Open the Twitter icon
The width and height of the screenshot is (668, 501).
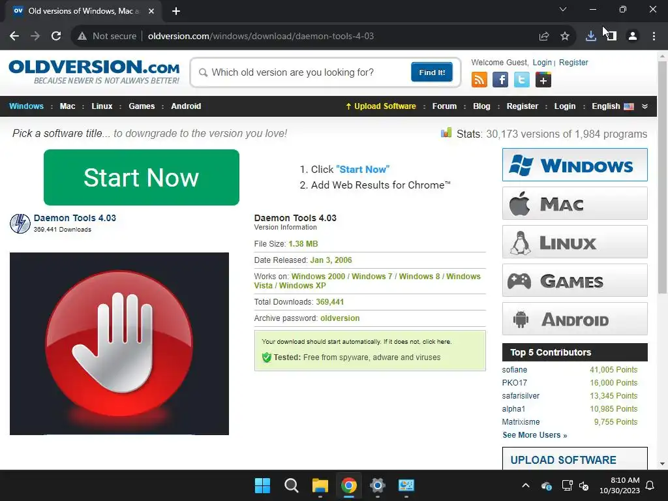coord(521,80)
